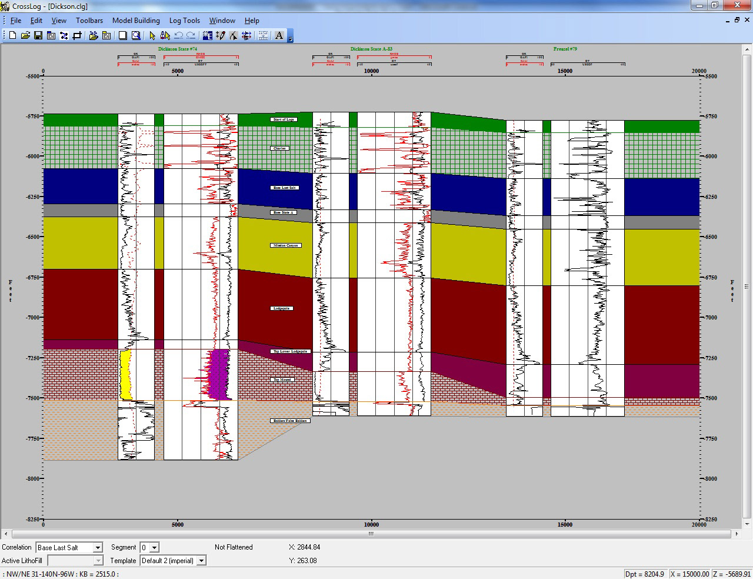Click the pencil edit tool icon

tap(221, 35)
